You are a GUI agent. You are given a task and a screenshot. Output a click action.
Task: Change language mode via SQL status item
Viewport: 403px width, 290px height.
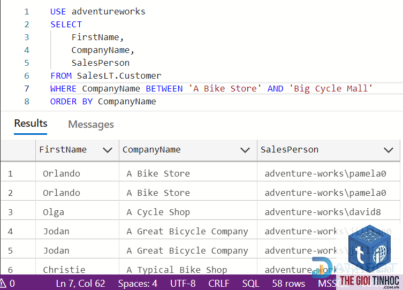(x=250, y=284)
